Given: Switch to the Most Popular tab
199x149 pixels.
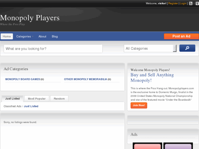Looking at the screenshot, I should (x=37, y=98).
